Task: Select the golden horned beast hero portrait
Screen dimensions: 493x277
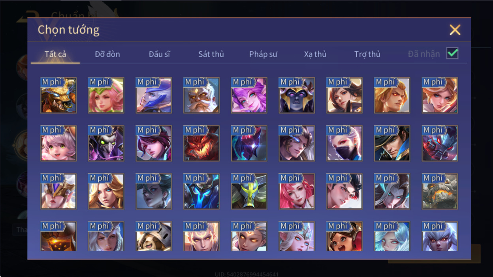Action: (58, 95)
